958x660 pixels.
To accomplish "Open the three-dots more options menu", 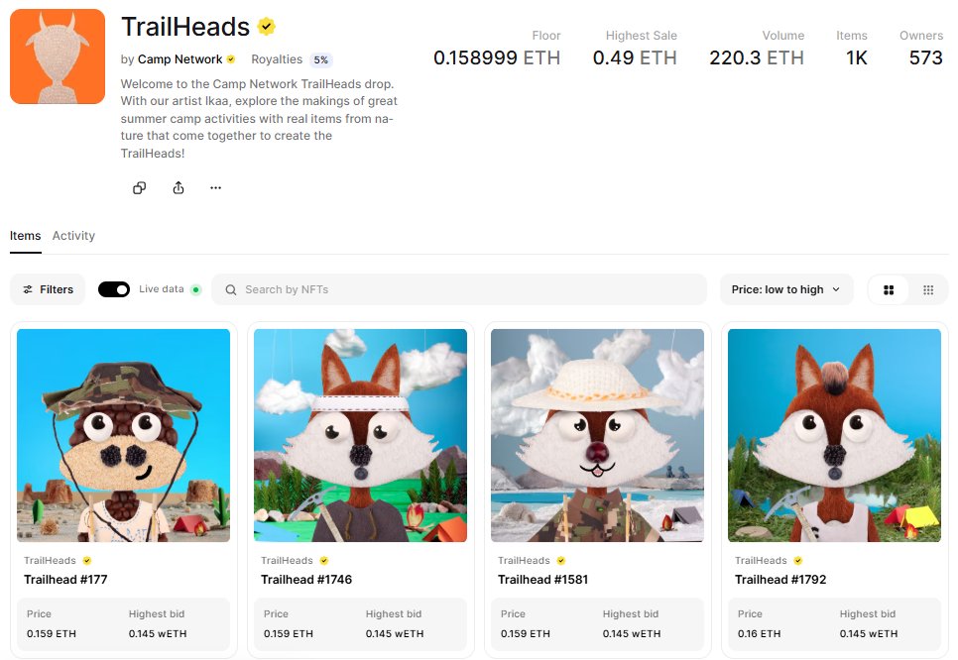I will 215,188.
